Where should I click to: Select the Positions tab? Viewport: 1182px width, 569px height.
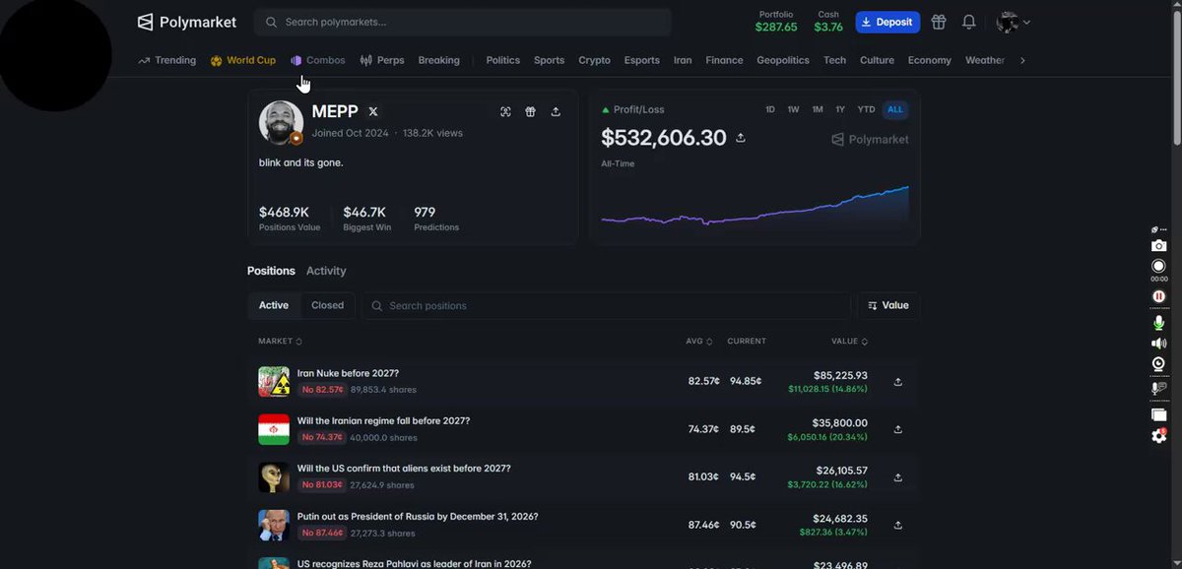click(x=271, y=271)
